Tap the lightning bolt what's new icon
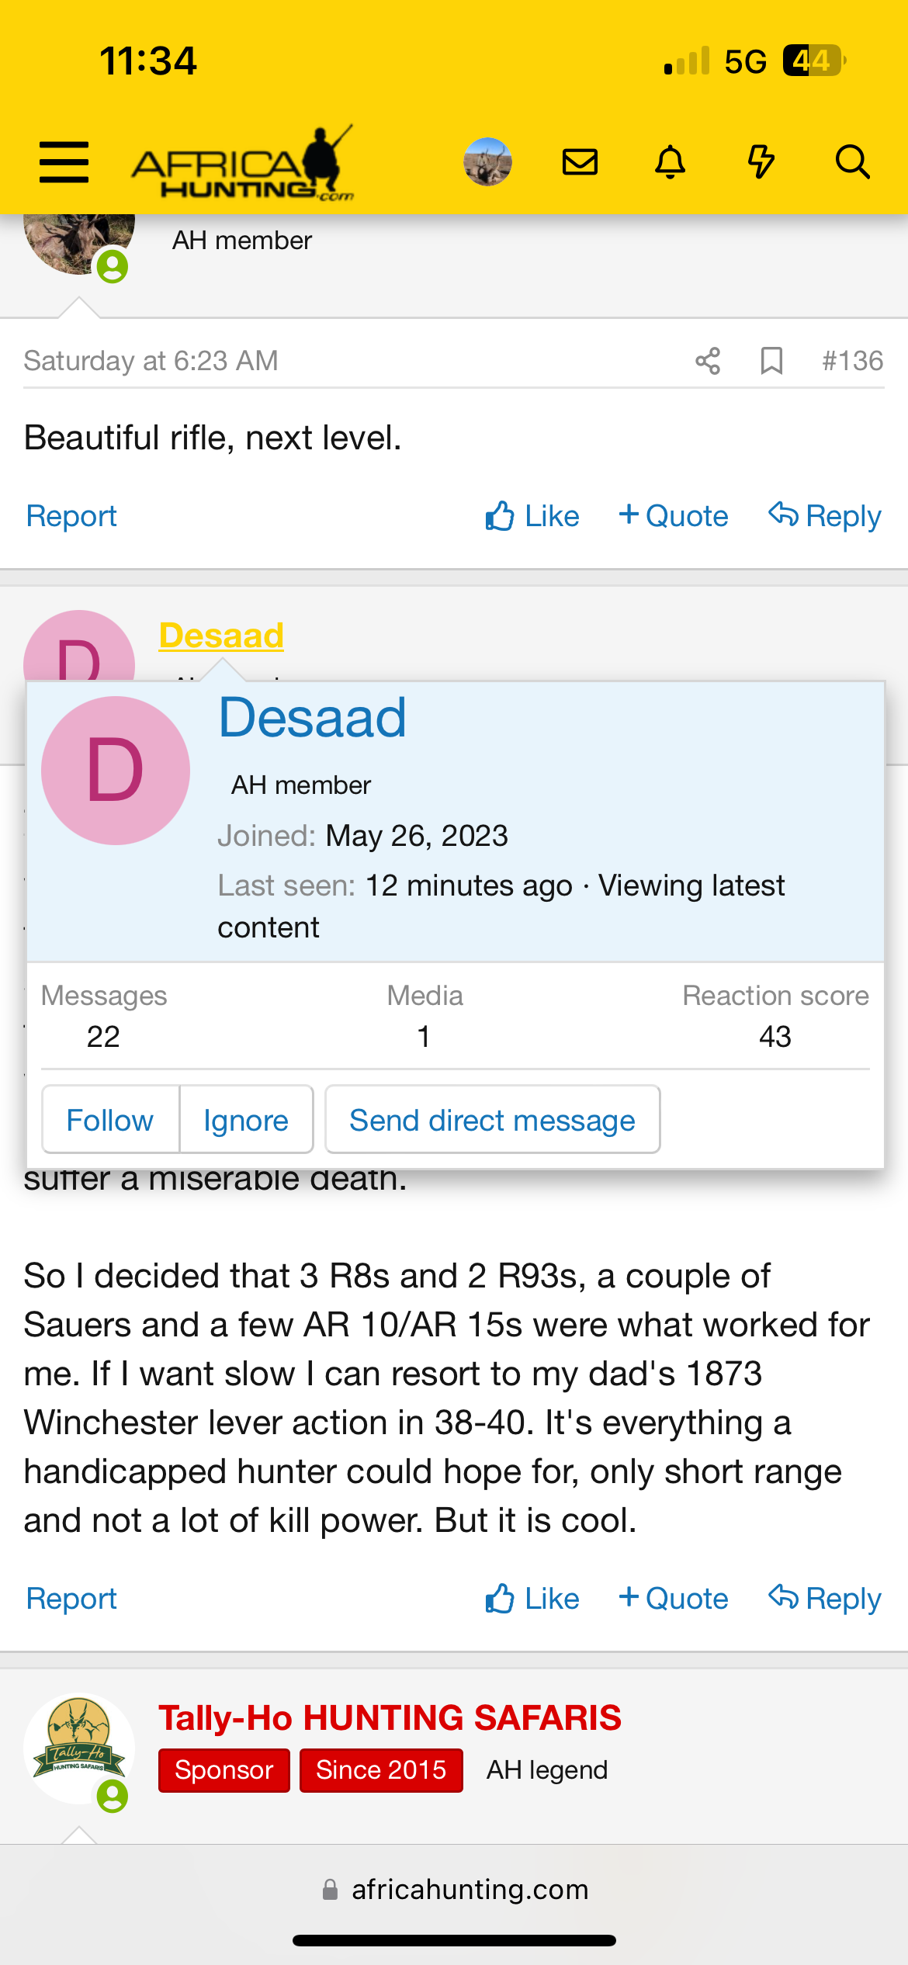The height and width of the screenshot is (1965, 908). pyautogui.click(x=761, y=162)
